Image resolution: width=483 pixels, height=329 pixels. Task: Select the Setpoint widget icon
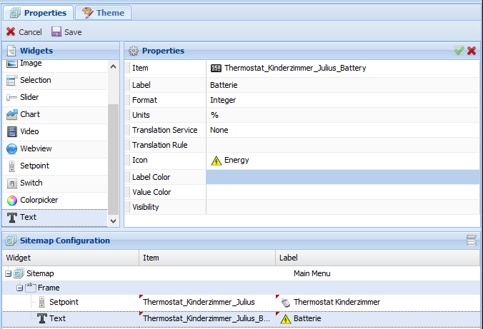[12, 166]
